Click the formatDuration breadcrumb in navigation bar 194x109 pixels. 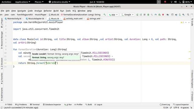(x=81, y=15)
